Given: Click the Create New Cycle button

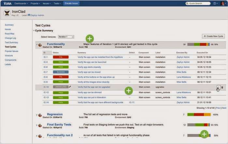Looking at the screenshot, I should click(x=213, y=36).
